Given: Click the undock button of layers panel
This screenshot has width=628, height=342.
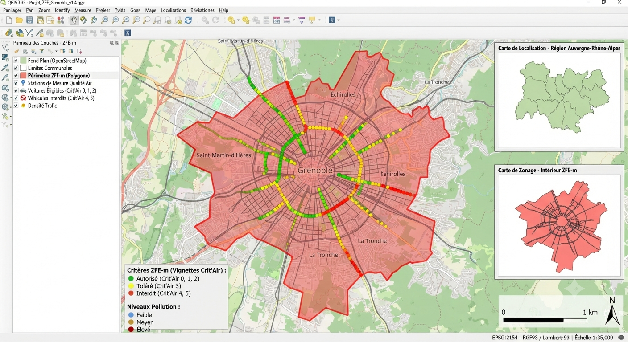Looking at the screenshot, I should (112, 43).
